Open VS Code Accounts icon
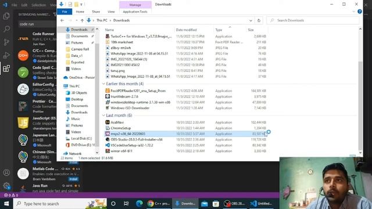Screen dimensions: 372x209 coord(6,172)
